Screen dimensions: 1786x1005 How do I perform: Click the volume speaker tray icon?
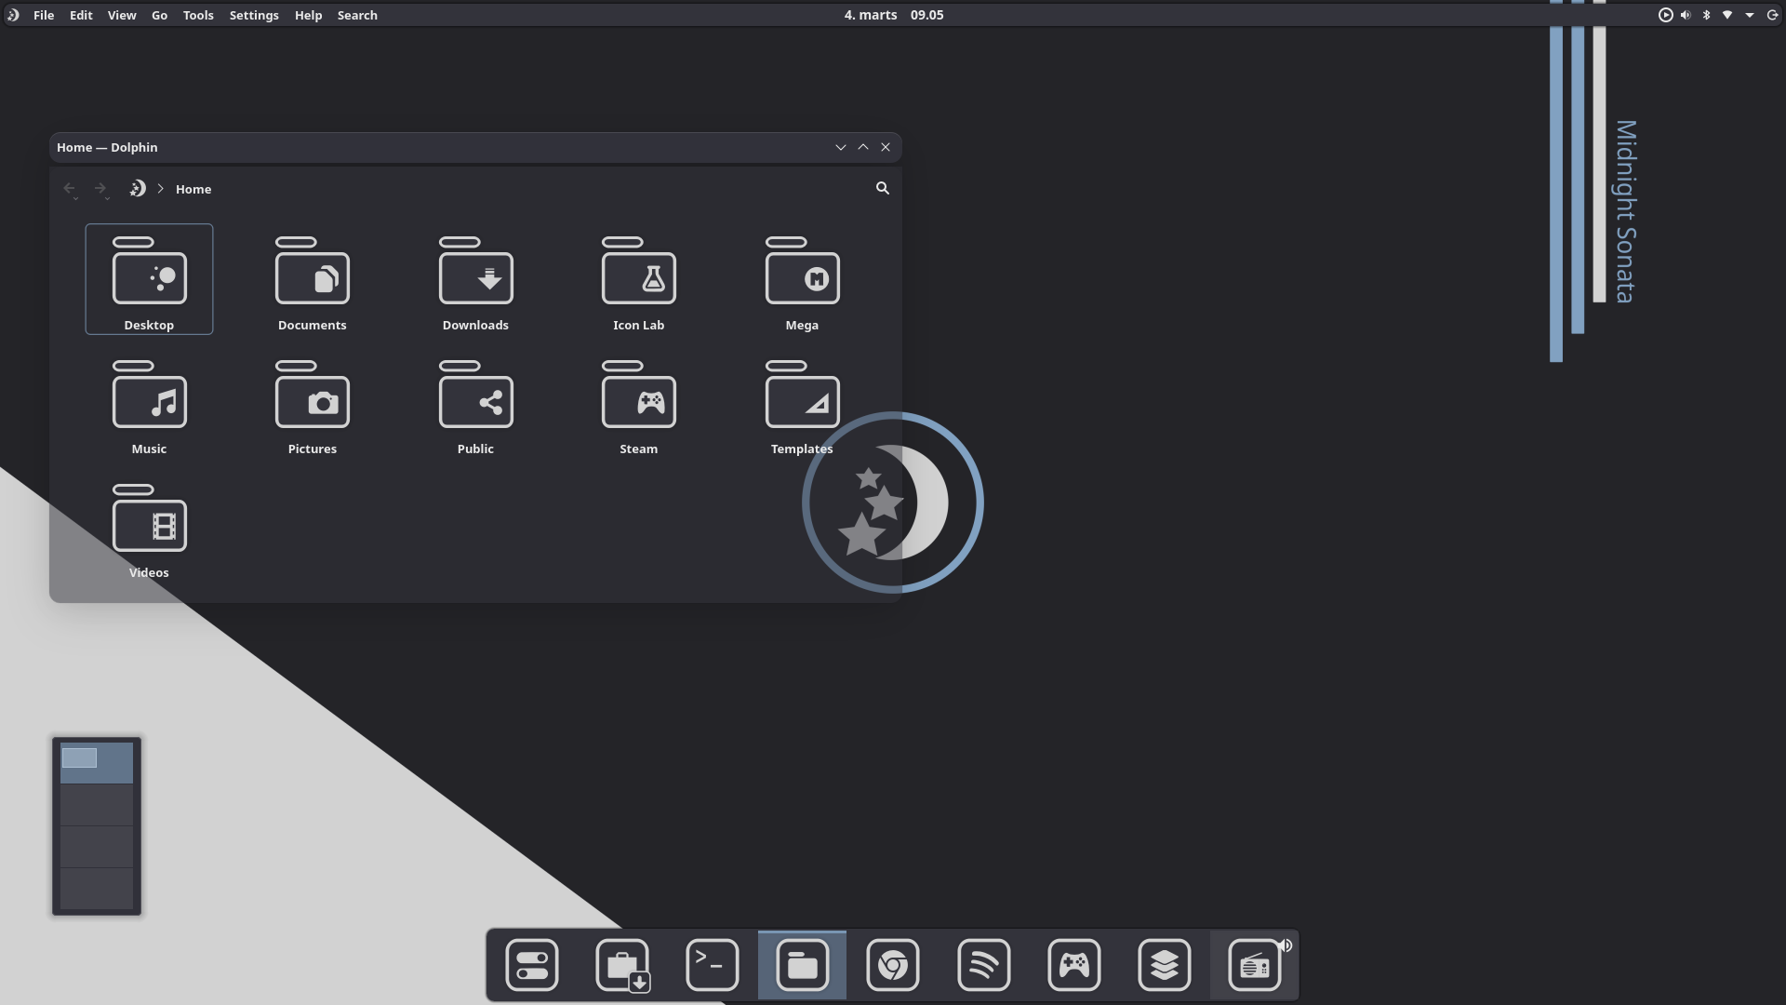(x=1686, y=15)
